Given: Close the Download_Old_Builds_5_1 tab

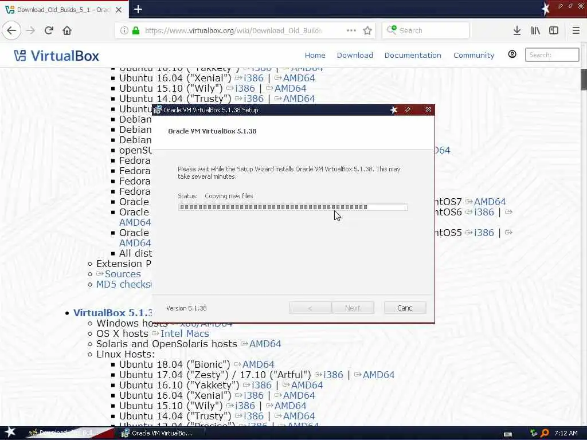Looking at the screenshot, I should point(119,10).
